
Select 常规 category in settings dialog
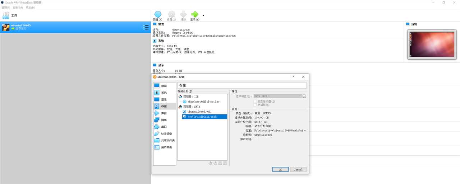(164, 86)
